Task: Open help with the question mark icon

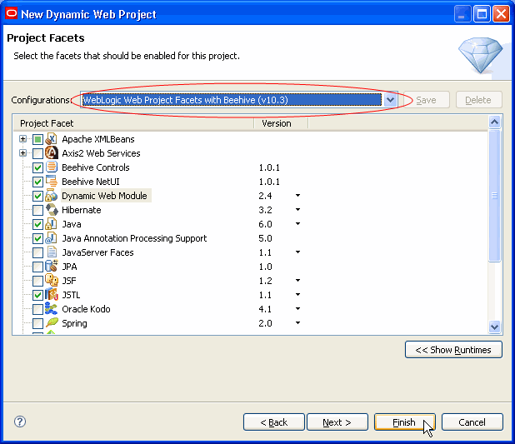Action: point(20,422)
